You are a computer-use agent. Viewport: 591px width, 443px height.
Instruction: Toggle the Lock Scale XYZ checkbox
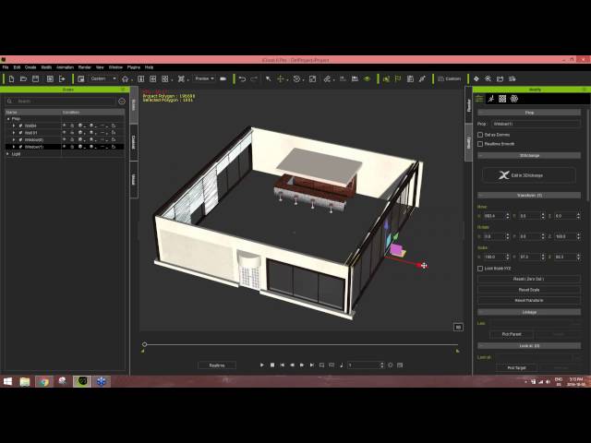[x=480, y=269]
